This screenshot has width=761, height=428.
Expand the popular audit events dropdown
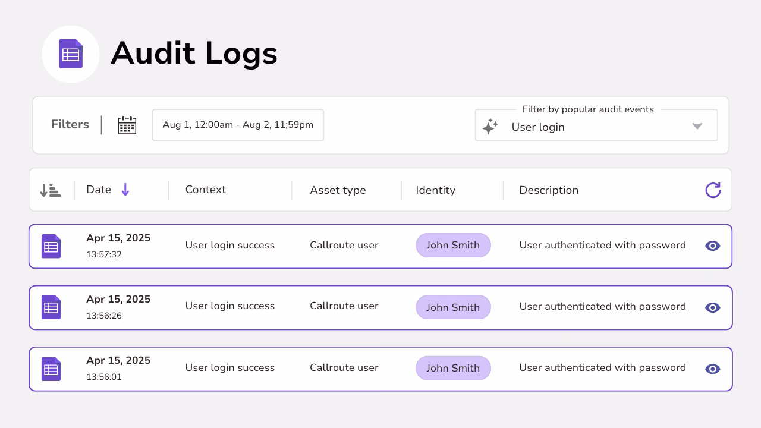(697, 126)
